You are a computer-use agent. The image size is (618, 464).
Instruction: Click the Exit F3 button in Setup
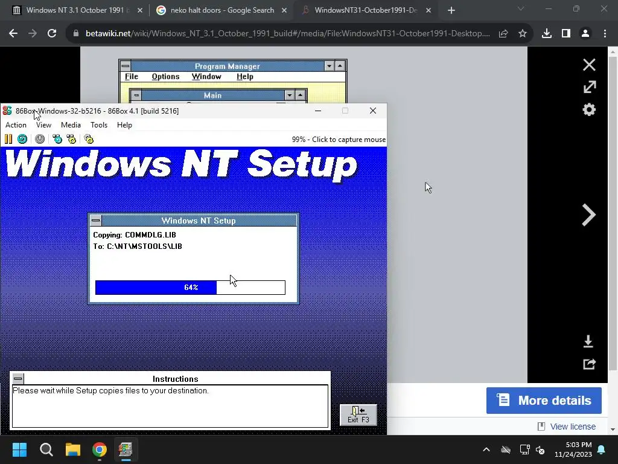point(358,415)
